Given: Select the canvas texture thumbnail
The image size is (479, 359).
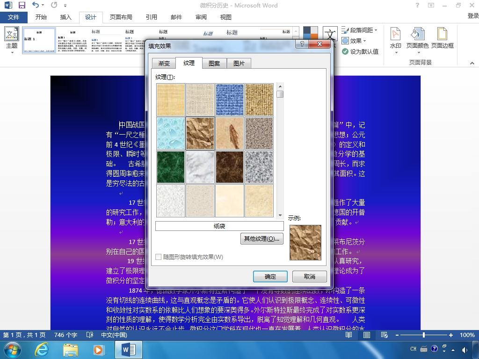Looking at the screenshot, I should 200,100.
